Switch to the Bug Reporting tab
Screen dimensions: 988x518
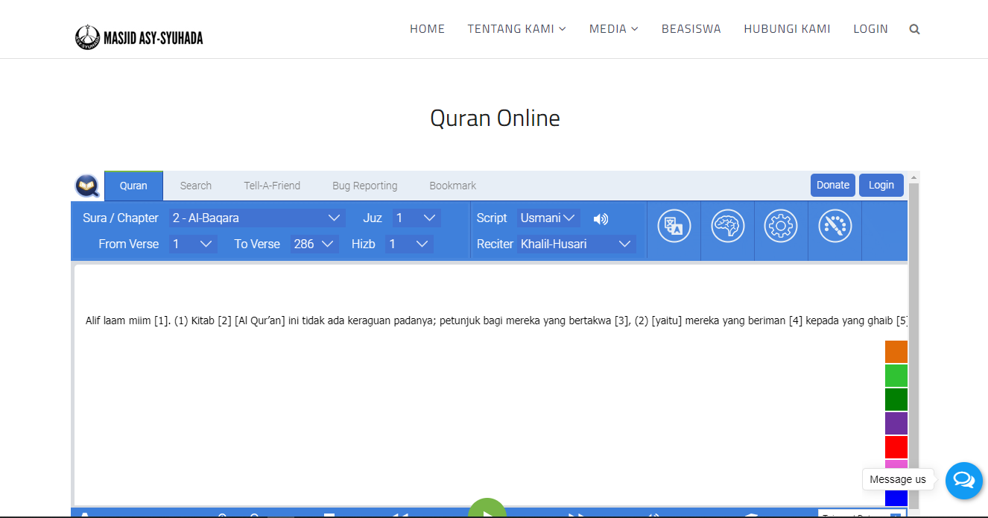coord(365,186)
